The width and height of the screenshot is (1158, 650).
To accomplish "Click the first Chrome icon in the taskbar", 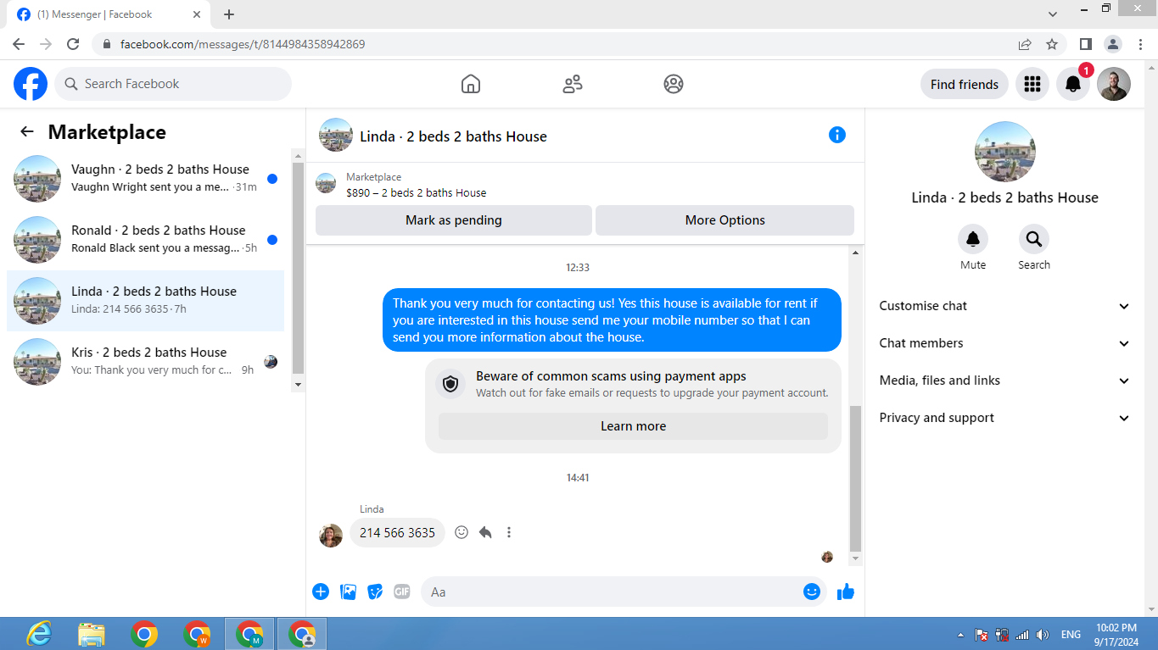I will [x=144, y=634].
